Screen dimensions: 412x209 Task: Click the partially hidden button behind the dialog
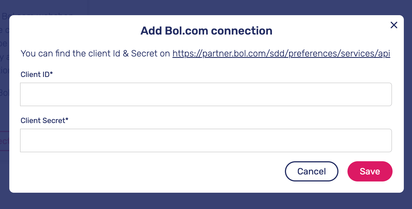point(5,141)
